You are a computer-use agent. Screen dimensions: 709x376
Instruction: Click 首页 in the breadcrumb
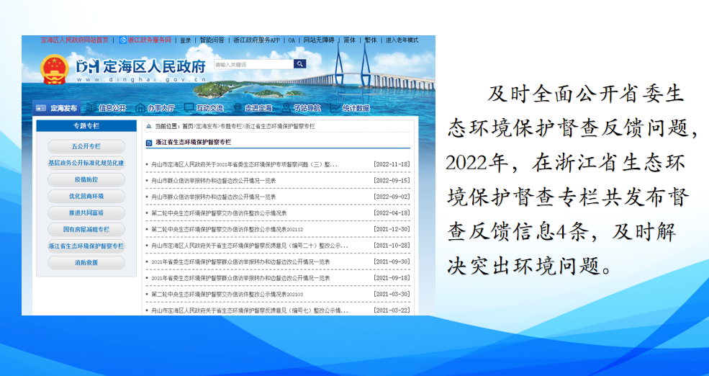coord(187,126)
